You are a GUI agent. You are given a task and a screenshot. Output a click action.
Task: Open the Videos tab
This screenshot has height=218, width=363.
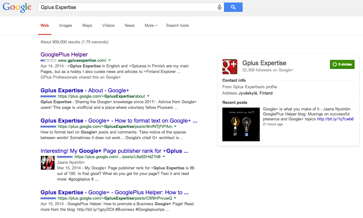coord(108,26)
